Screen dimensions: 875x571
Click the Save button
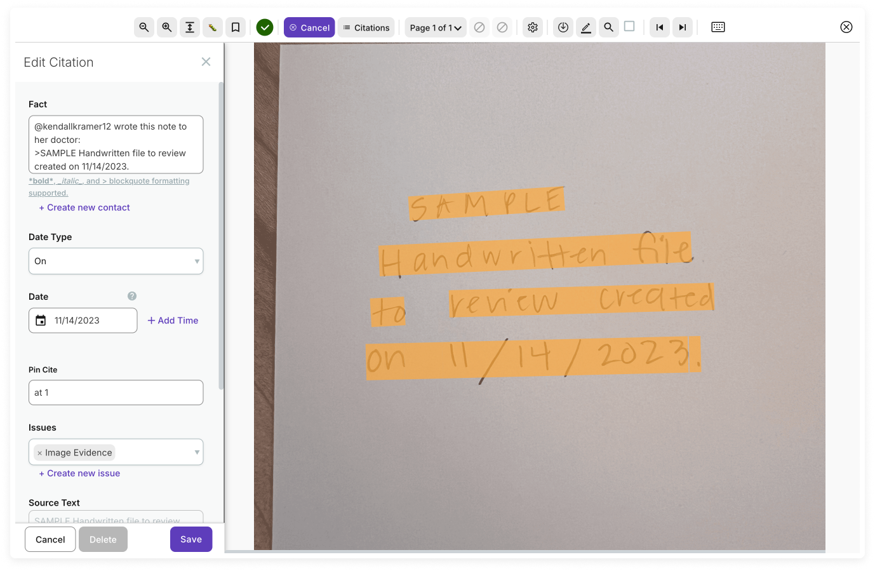point(191,539)
